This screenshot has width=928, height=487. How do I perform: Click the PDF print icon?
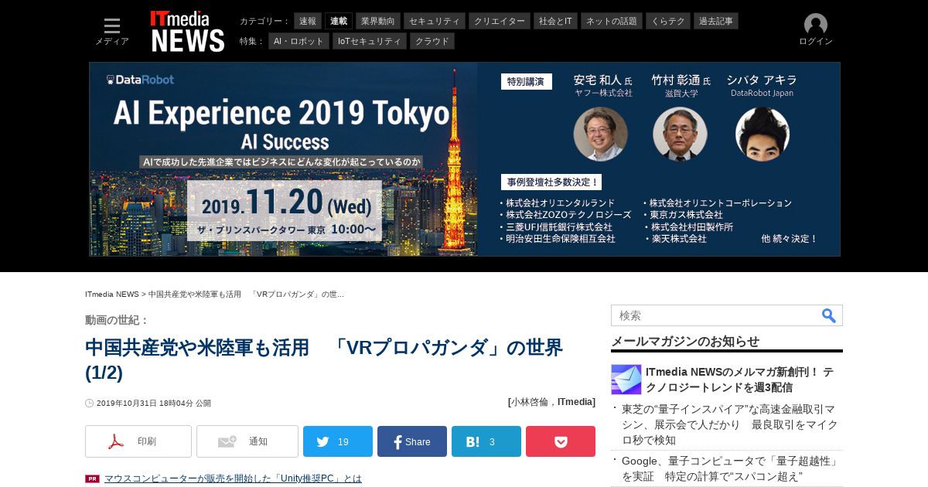pyautogui.click(x=116, y=441)
